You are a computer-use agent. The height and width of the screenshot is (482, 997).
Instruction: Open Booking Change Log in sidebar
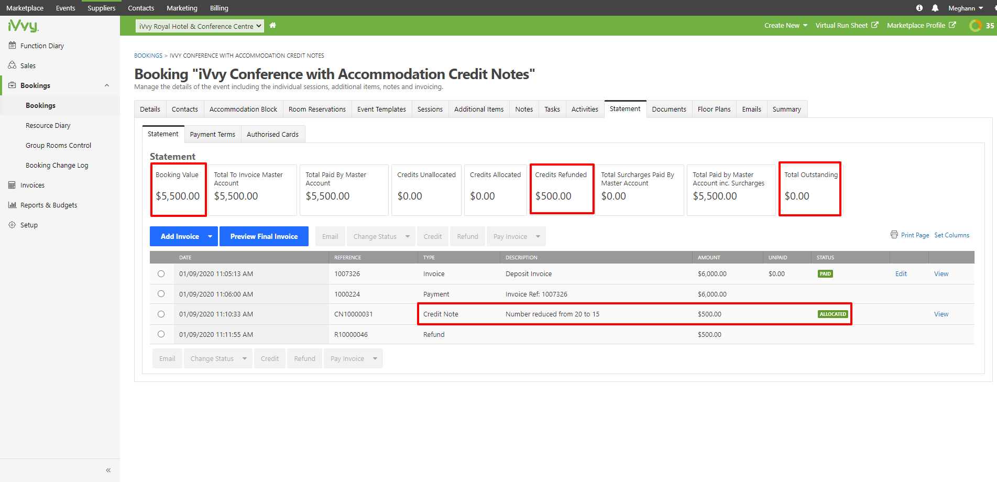pyautogui.click(x=57, y=165)
